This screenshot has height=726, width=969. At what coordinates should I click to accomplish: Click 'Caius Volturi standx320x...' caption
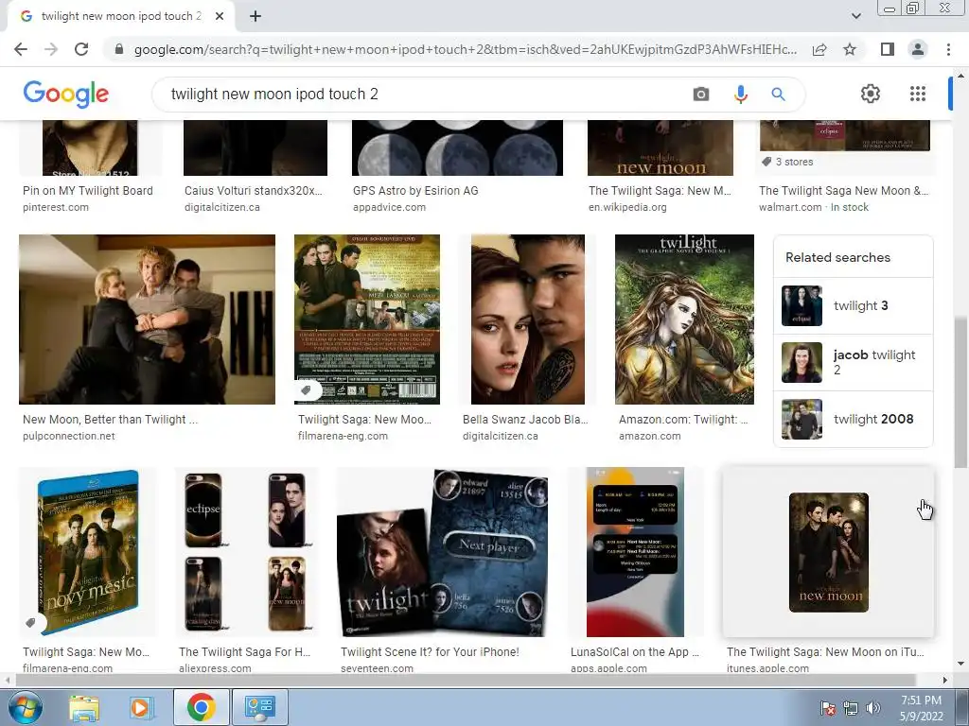(x=254, y=191)
